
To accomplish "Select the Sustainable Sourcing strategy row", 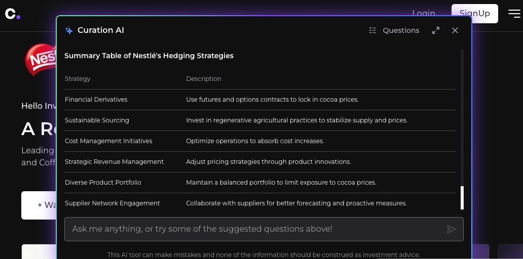I will pyautogui.click(x=260, y=120).
